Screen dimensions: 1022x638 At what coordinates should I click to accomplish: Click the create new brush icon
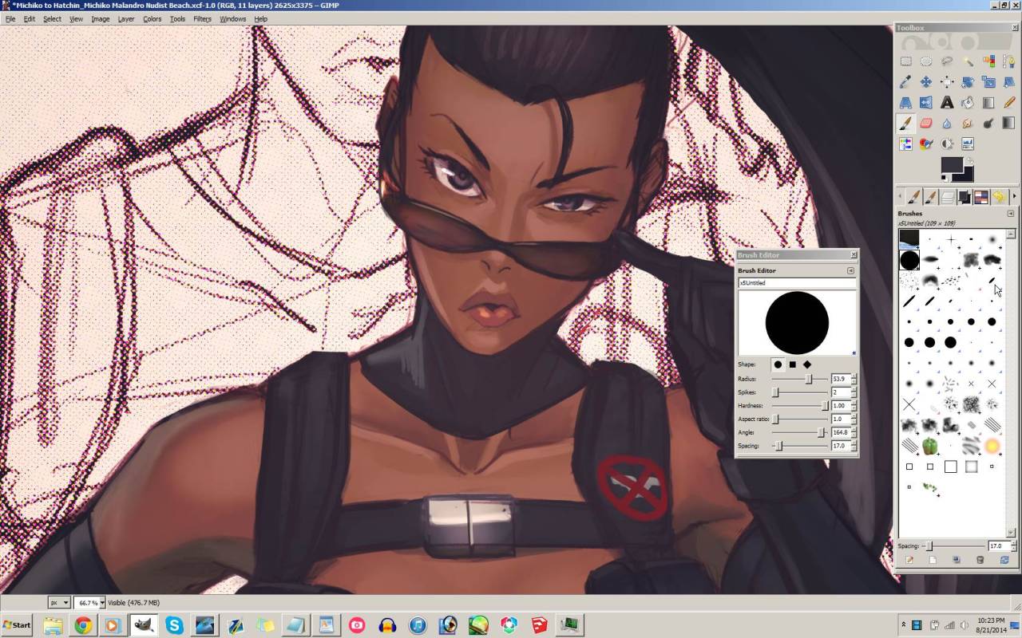tap(933, 560)
